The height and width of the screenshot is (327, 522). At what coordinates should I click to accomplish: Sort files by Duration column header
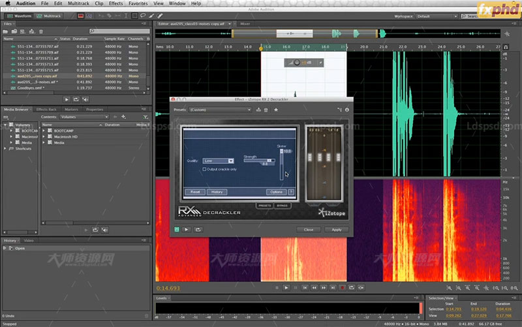[x=80, y=39]
